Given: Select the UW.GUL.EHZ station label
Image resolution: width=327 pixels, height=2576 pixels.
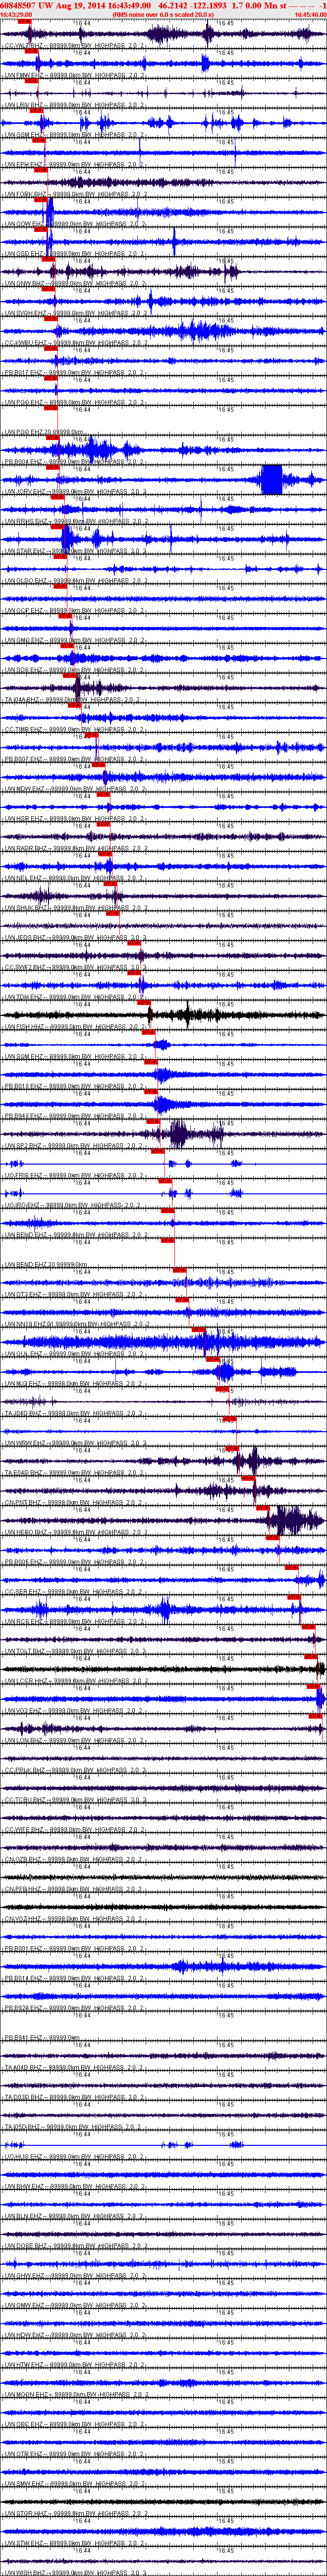Looking at the screenshot, I should click(74, 1353).
